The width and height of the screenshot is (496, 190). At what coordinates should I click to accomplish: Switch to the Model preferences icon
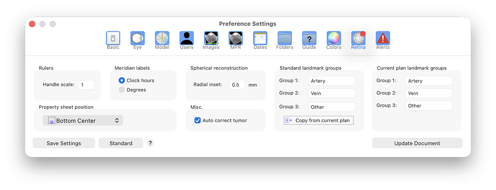(x=162, y=39)
